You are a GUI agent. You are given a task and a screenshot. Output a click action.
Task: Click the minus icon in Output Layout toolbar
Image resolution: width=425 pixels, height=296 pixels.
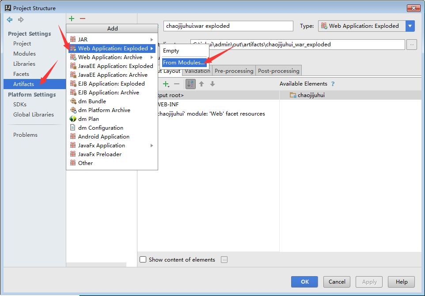pos(177,84)
